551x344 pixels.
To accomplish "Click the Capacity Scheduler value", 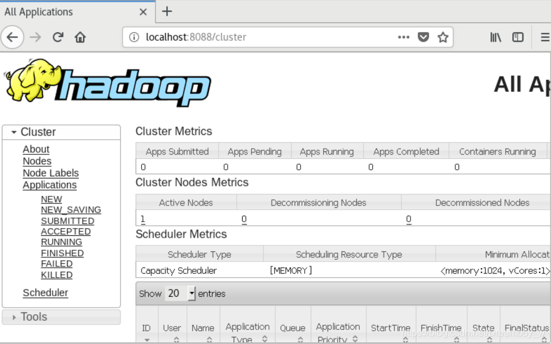I will click(x=179, y=271).
